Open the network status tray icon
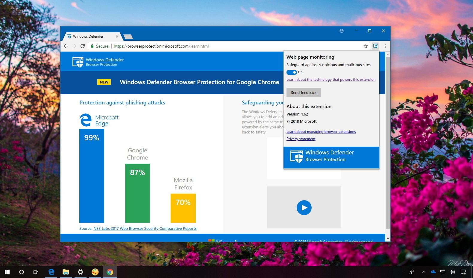The height and width of the screenshot is (278, 473). (443, 272)
